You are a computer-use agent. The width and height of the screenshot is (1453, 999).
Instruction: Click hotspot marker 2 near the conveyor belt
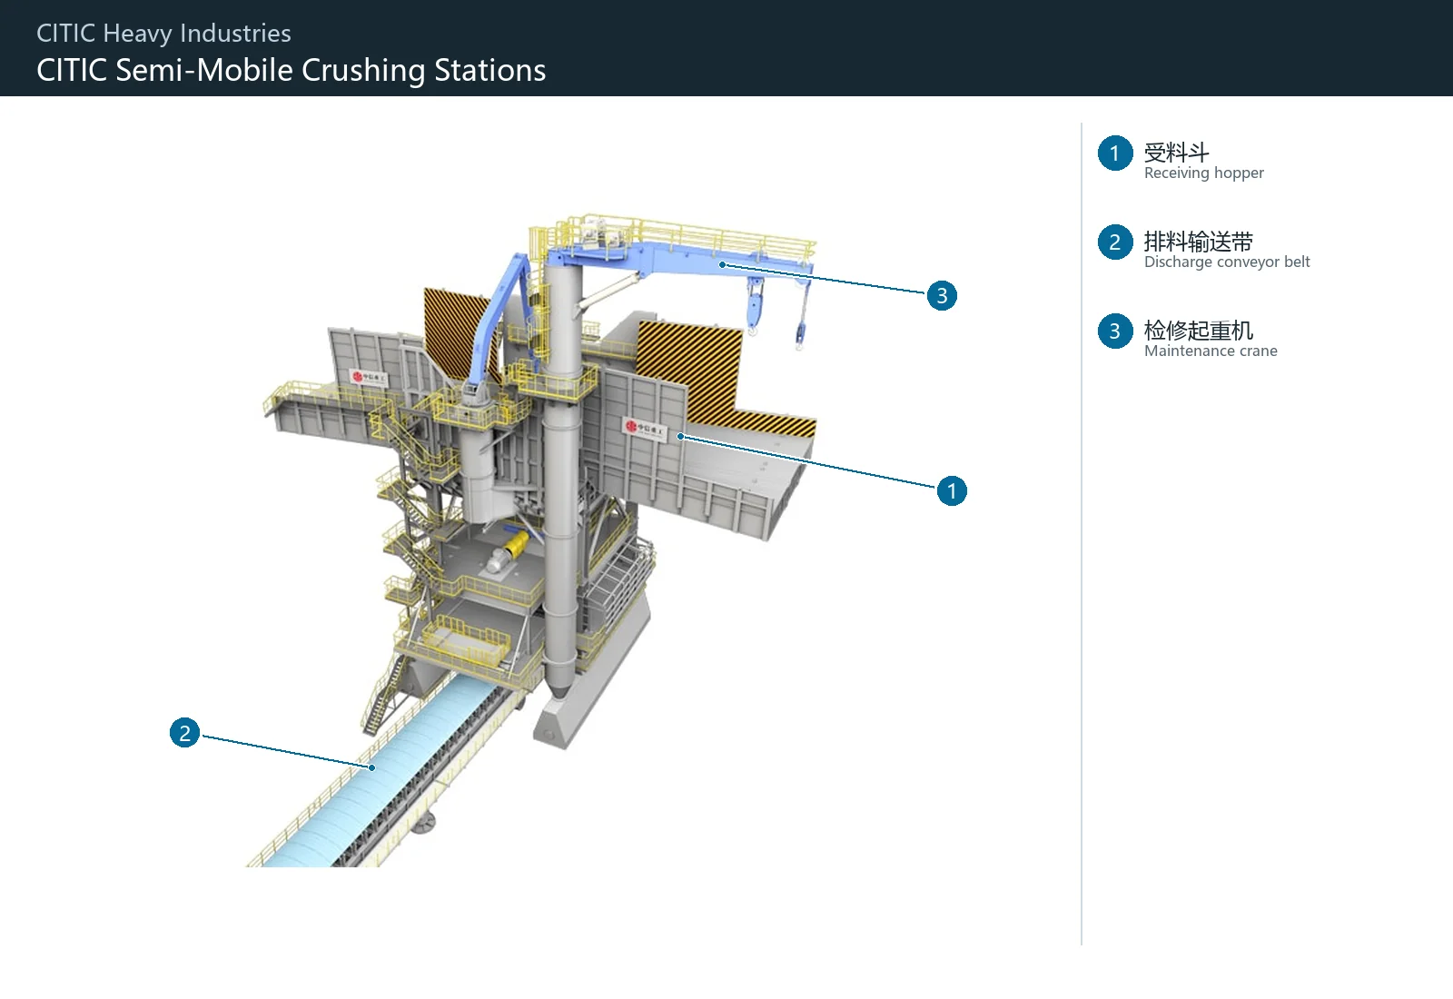click(185, 733)
